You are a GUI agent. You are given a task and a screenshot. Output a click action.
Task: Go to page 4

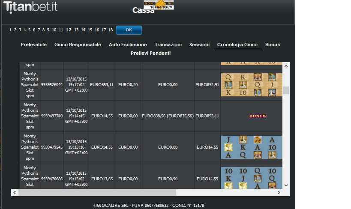[24, 30]
